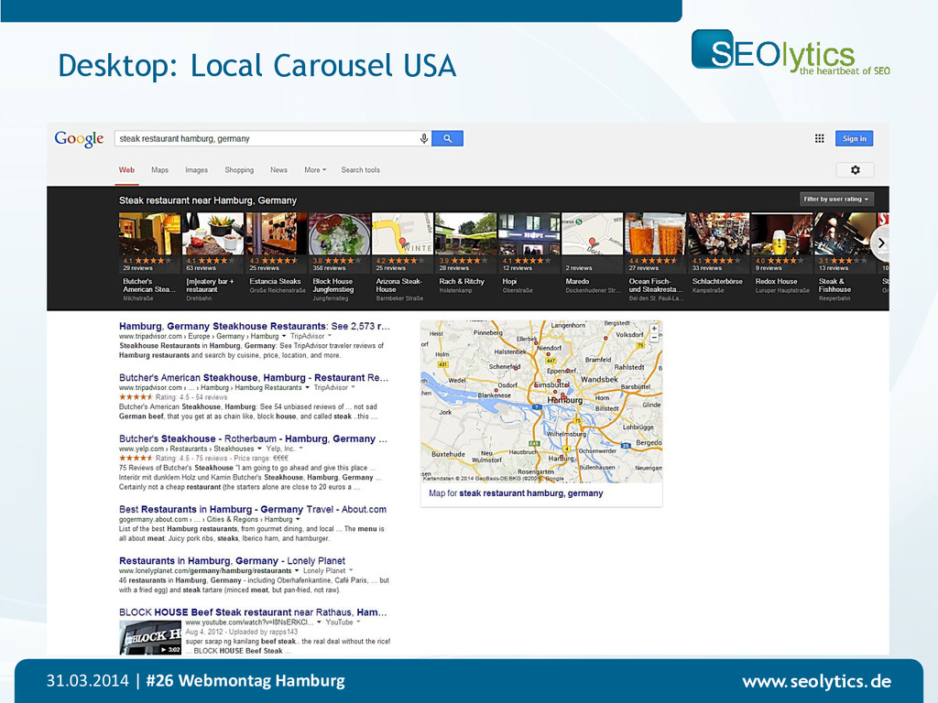The image size is (938, 703).
Task: Click the Google logo
Action: pyautogui.click(x=79, y=139)
